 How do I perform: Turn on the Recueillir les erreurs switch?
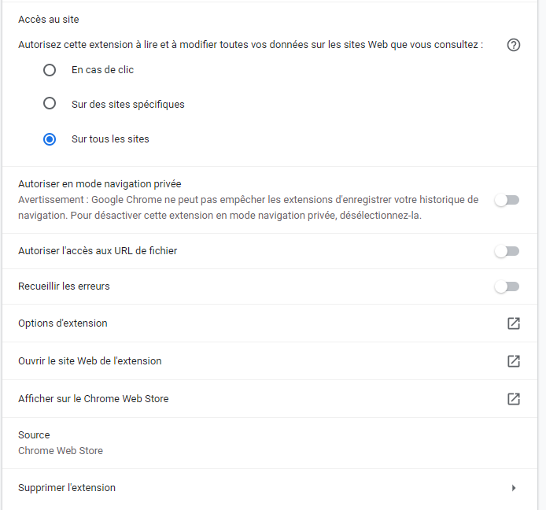click(507, 286)
